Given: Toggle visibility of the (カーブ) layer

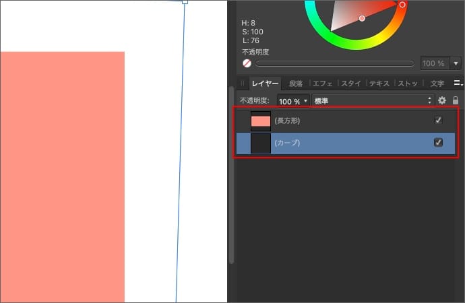Looking at the screenshot, I should tap(439, 143).
